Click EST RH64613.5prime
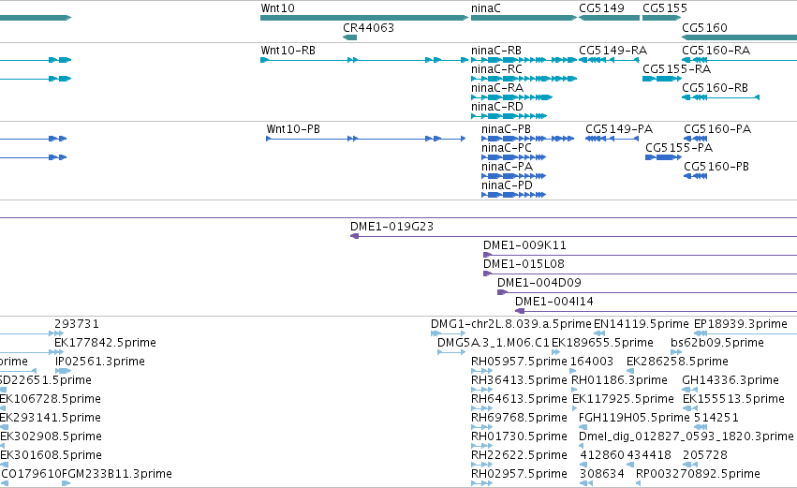Screen dimensions: 797x488 [519, 399]
